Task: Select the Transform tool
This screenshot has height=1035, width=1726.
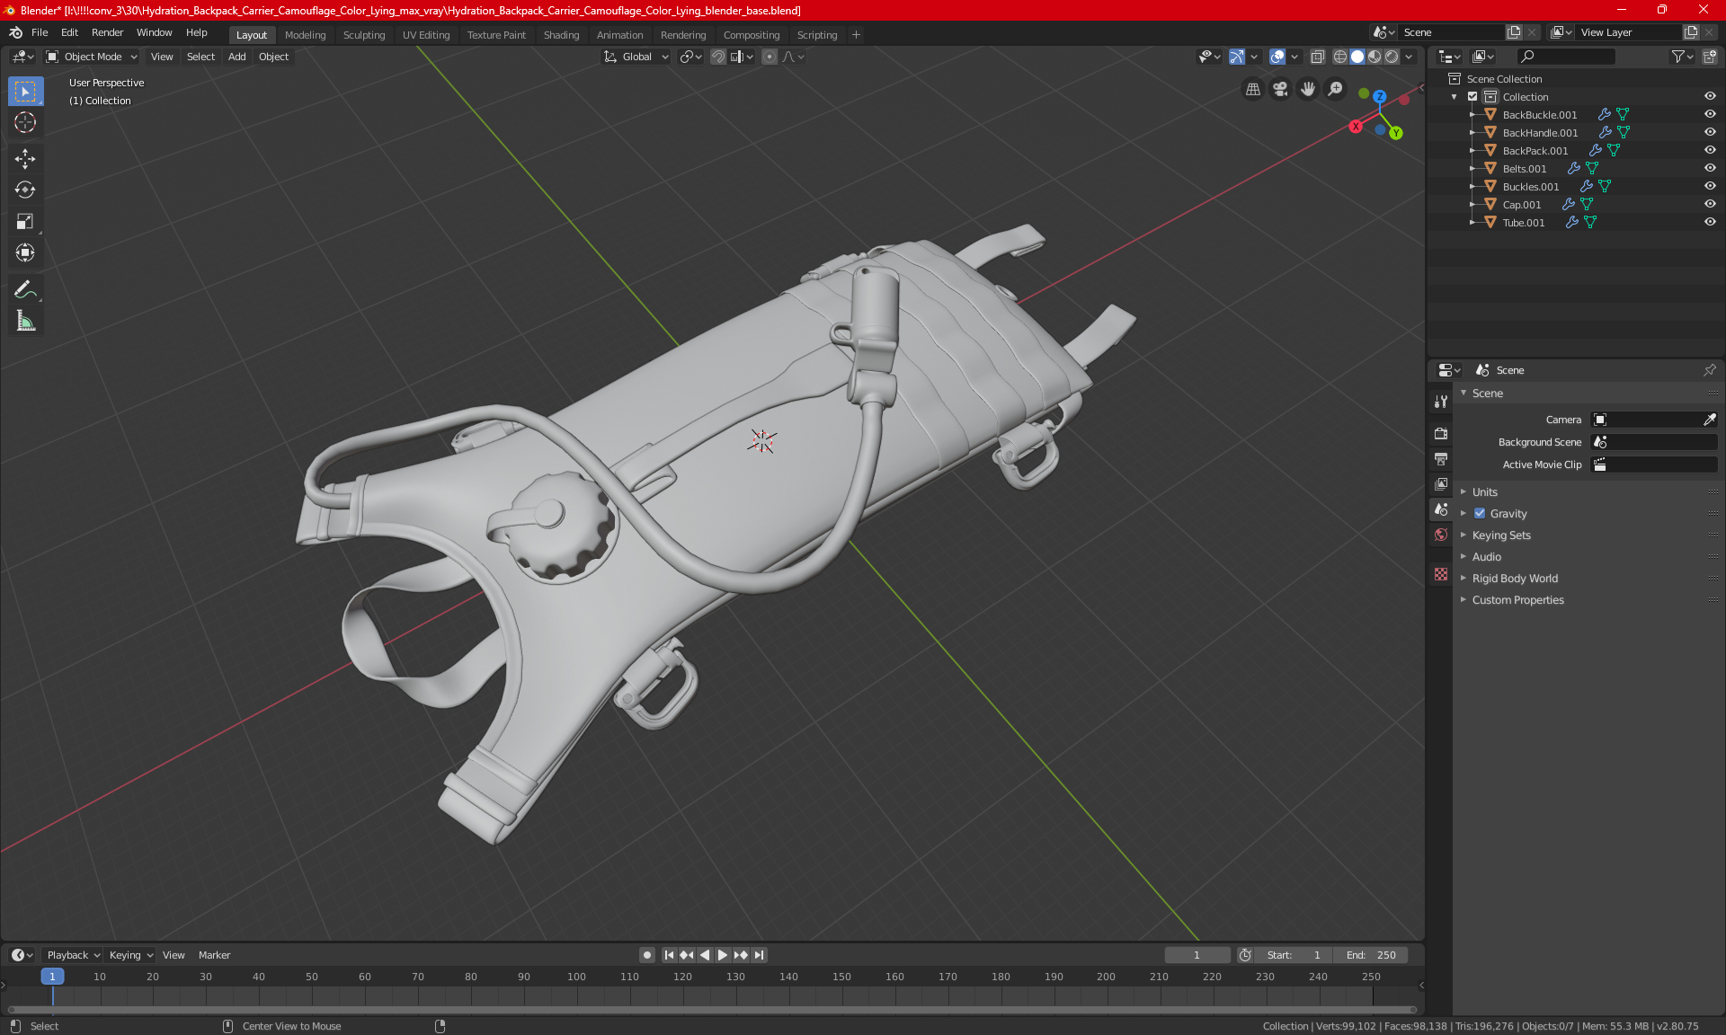Action: click(25, 252)
